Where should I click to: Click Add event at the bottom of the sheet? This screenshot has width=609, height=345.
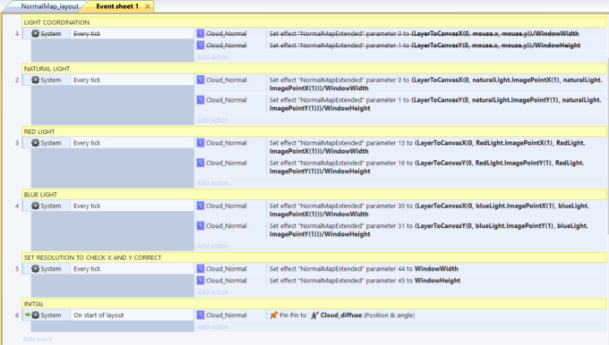tap(38, 339)
